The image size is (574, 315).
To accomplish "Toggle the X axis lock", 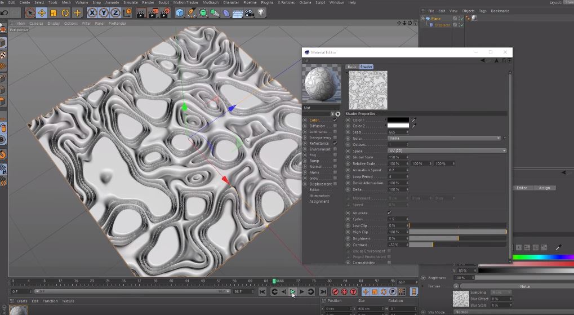I will coord(92,13).
